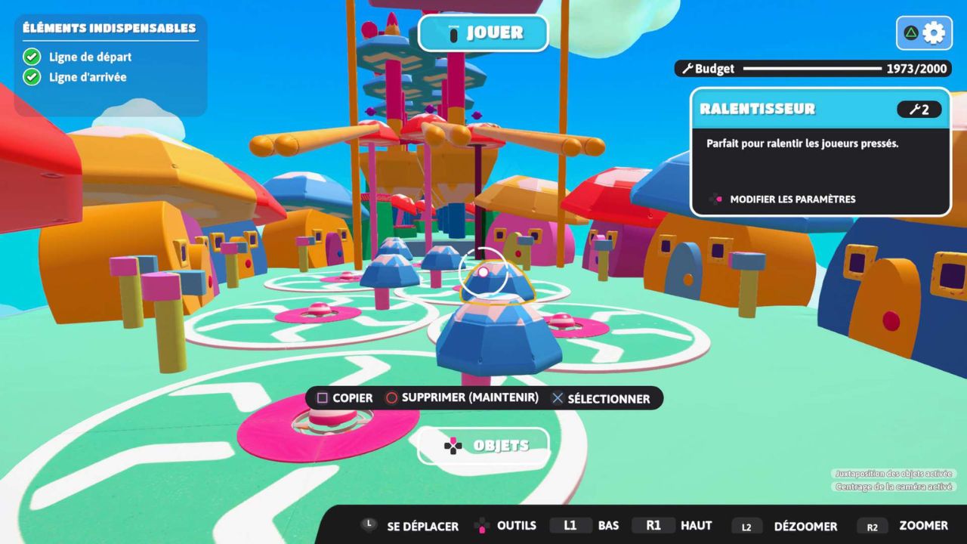Click the OUTILS label
Viewport: 967px width, 544px height.
[517, 526]
